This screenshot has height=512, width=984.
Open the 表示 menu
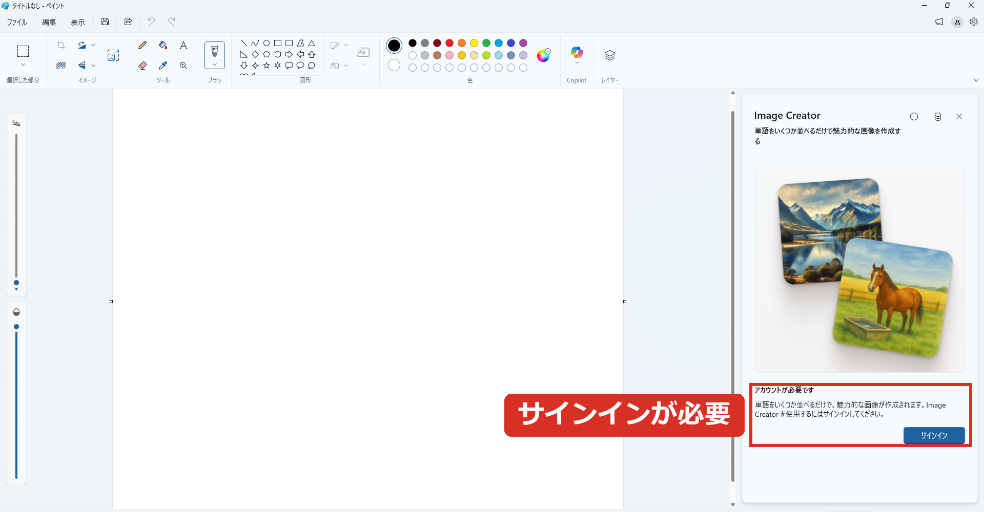(78, 22)
